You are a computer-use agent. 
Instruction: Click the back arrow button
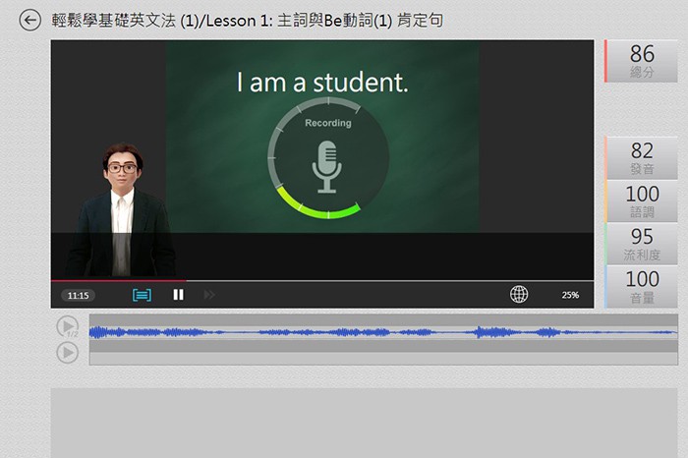coord(30,20)
